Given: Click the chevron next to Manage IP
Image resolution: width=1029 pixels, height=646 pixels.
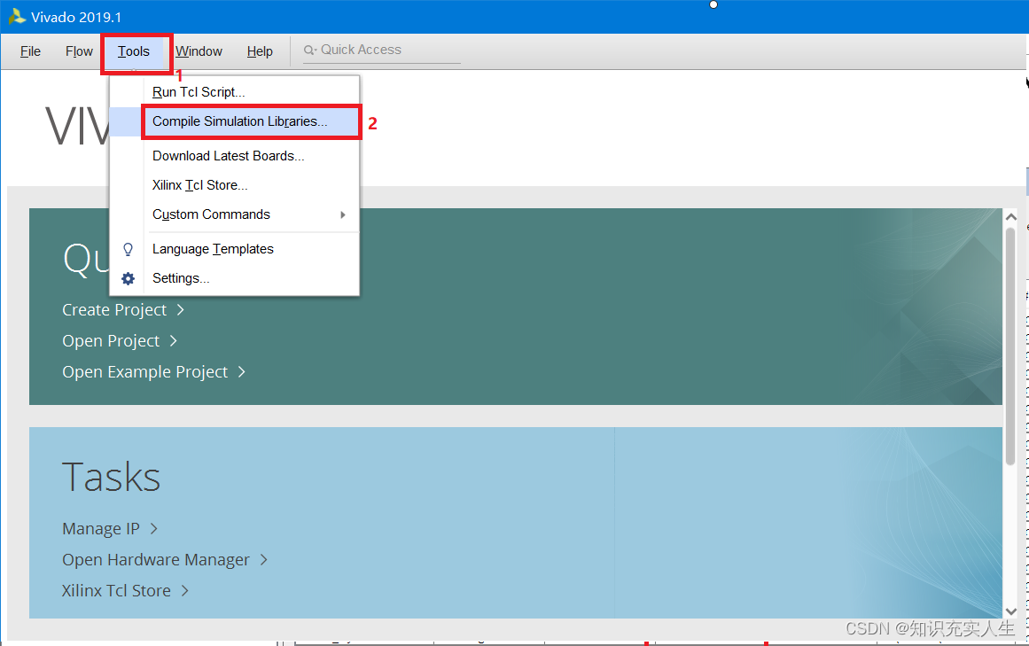Looking at the screenshot, I should pos(153,528).
